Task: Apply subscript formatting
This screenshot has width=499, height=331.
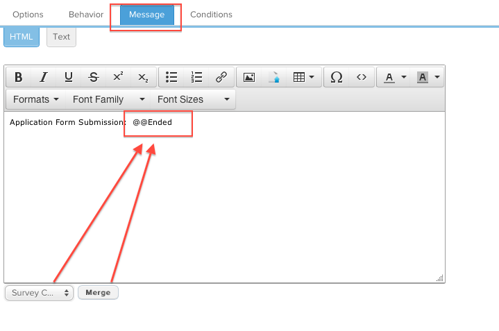Action: (143, 77)
